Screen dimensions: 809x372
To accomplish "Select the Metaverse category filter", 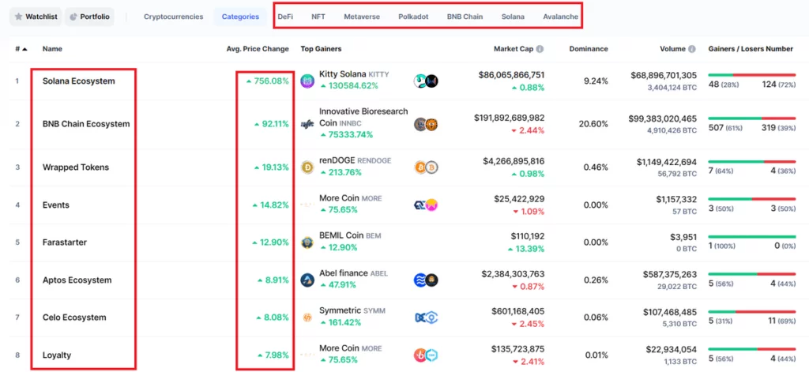I will point(361,17).
